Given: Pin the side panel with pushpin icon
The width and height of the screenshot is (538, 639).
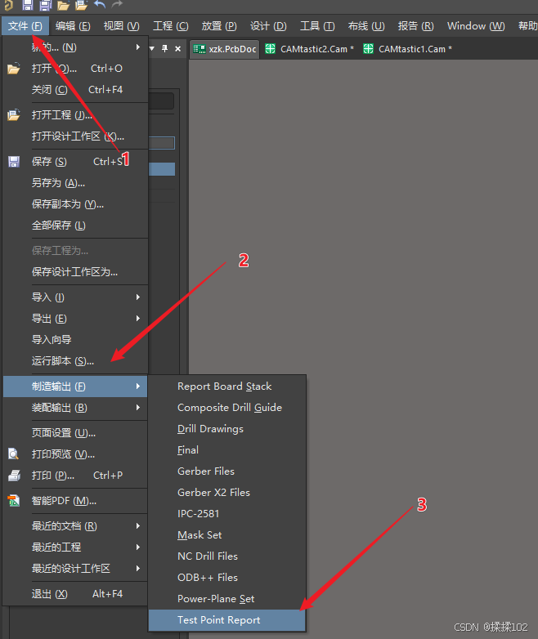Looking at the screenshot, I should click(165, 48).
